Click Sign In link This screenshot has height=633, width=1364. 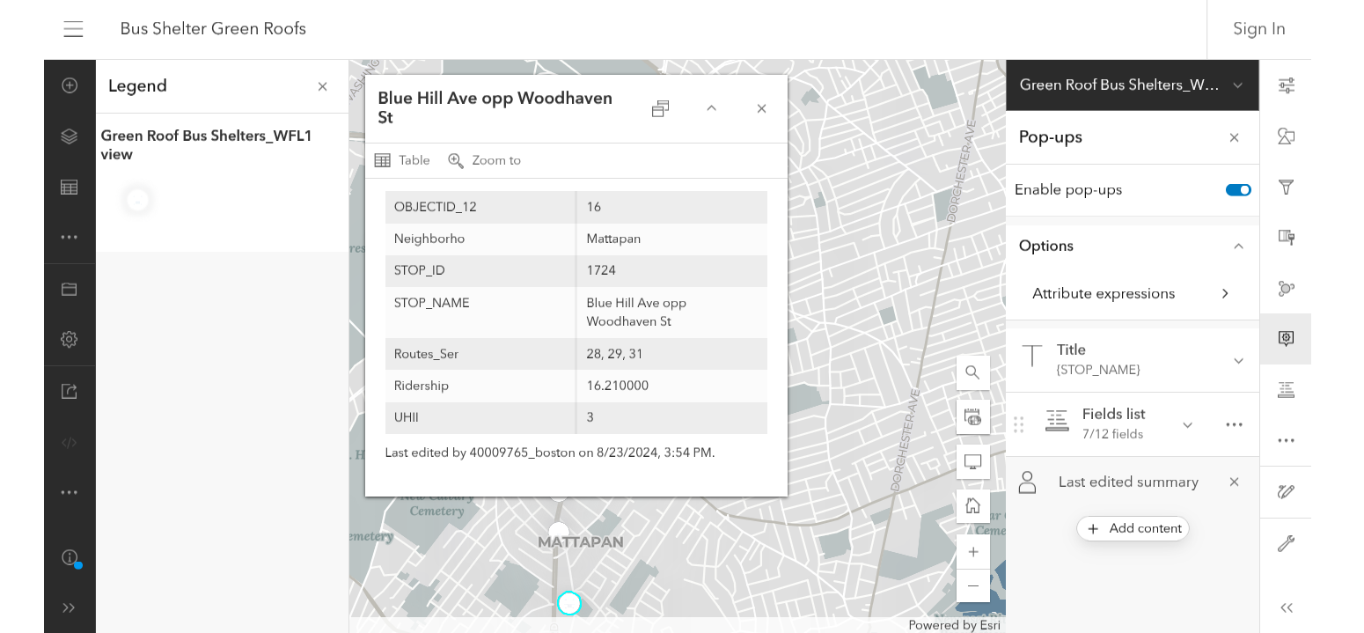point(1259,29)
